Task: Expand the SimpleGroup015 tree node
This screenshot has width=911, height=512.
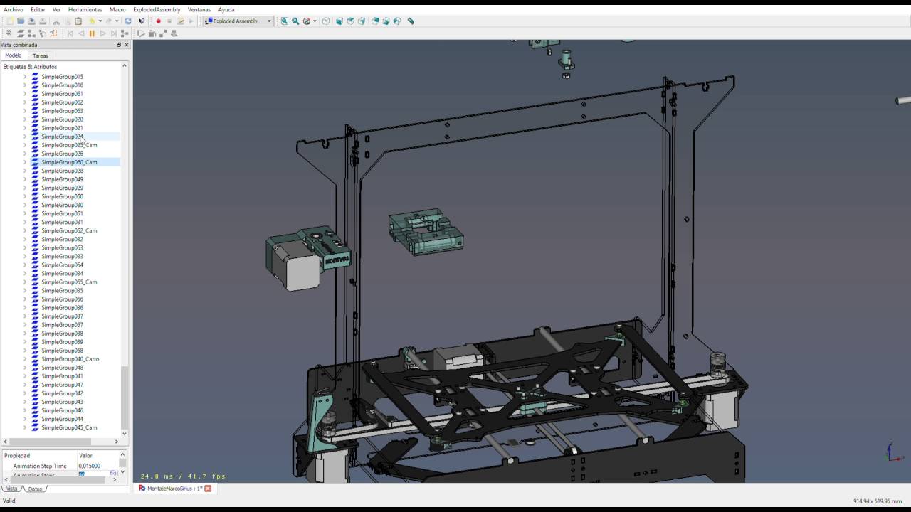Action: click(x=25, y=77)
